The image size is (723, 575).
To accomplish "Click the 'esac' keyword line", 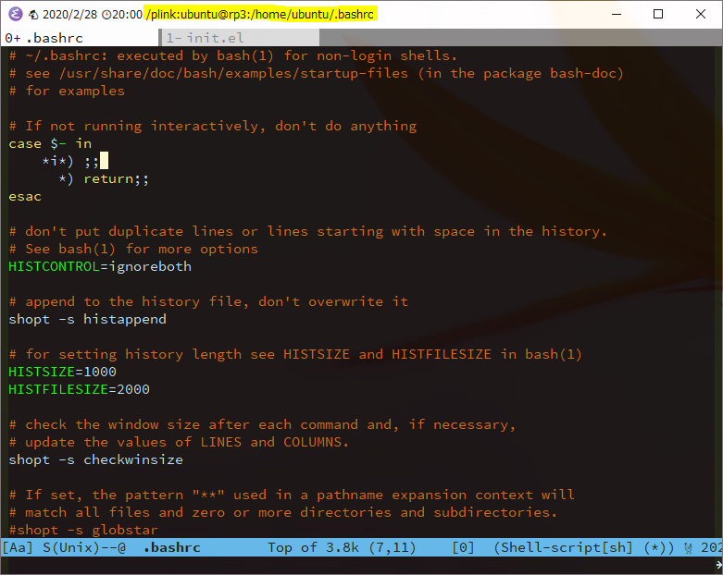I will pyautogui.click(x=25, y=197).
